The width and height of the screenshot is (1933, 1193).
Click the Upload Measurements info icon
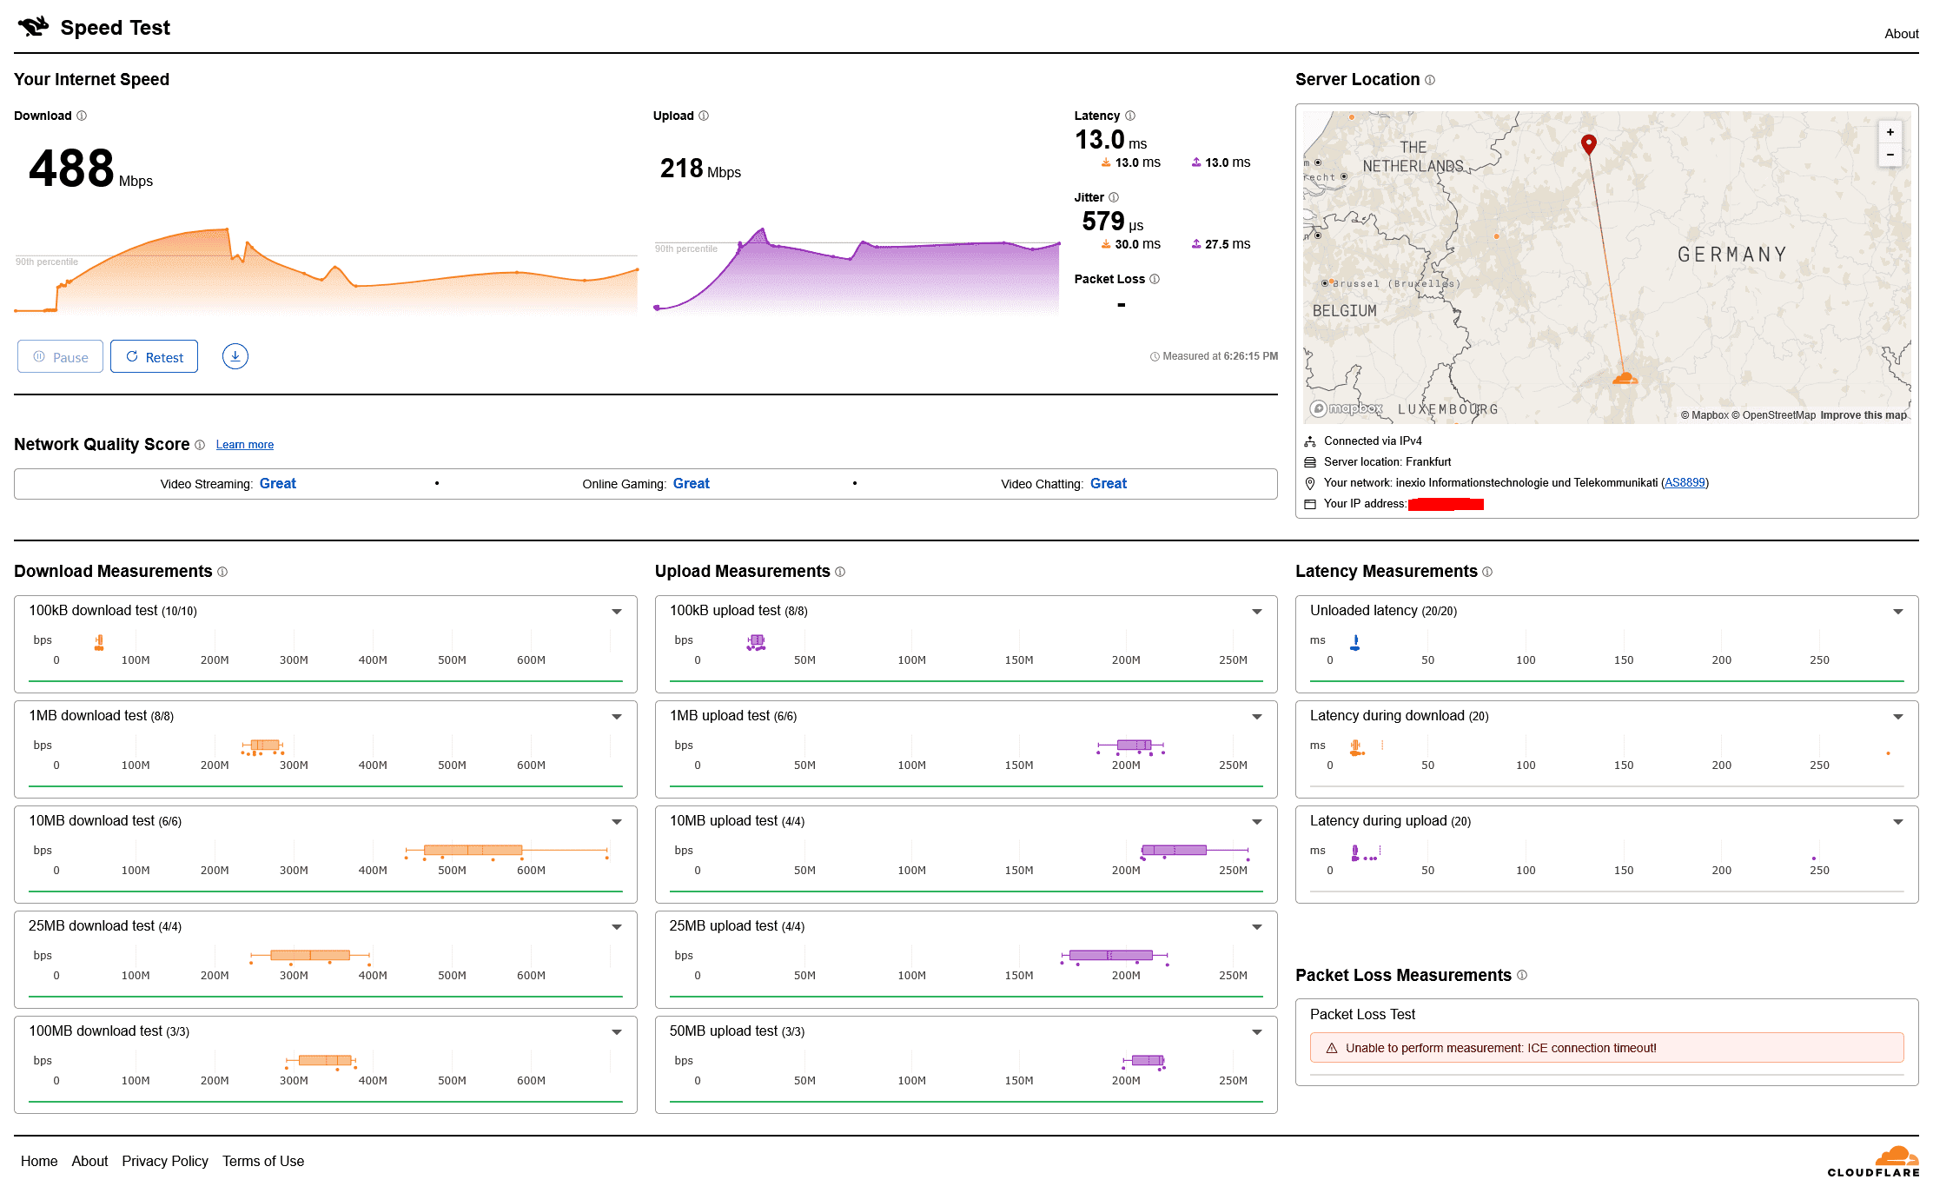840,572
